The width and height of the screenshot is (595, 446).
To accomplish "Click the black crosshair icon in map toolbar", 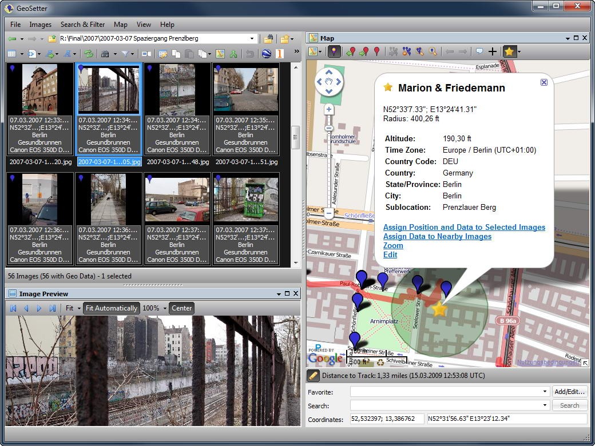I will (x=492, y=52).
